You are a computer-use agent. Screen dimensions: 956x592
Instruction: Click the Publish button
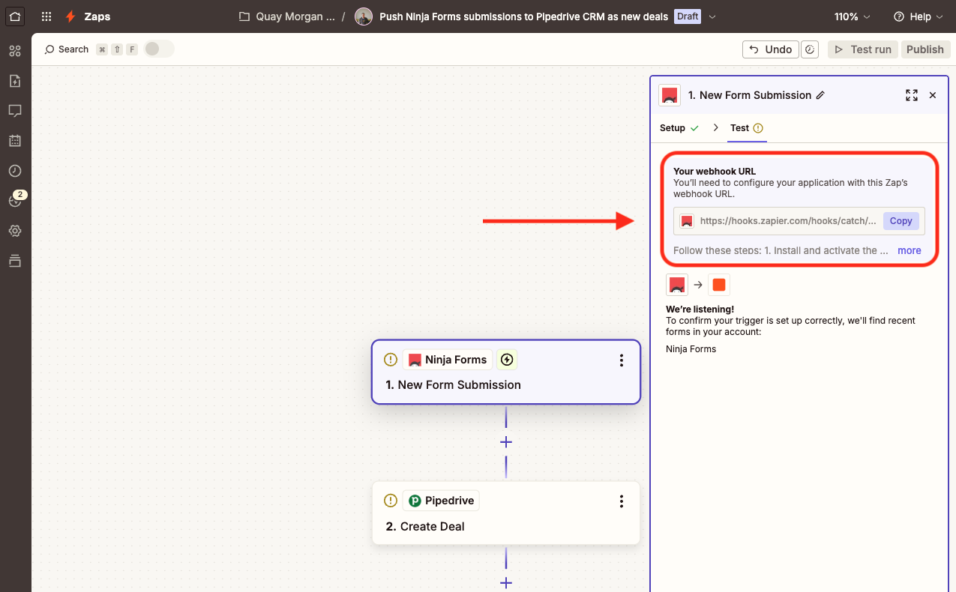pos(925,49)
